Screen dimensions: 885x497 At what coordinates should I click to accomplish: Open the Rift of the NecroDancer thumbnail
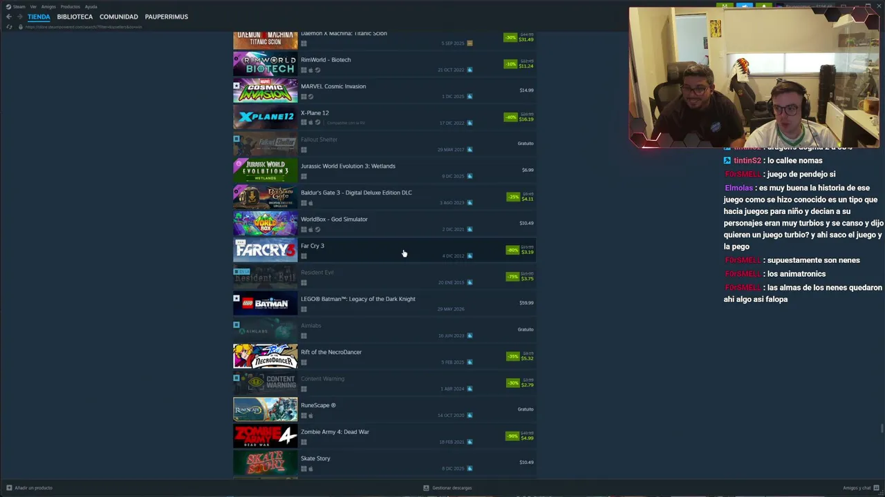[x=265, y=356]
